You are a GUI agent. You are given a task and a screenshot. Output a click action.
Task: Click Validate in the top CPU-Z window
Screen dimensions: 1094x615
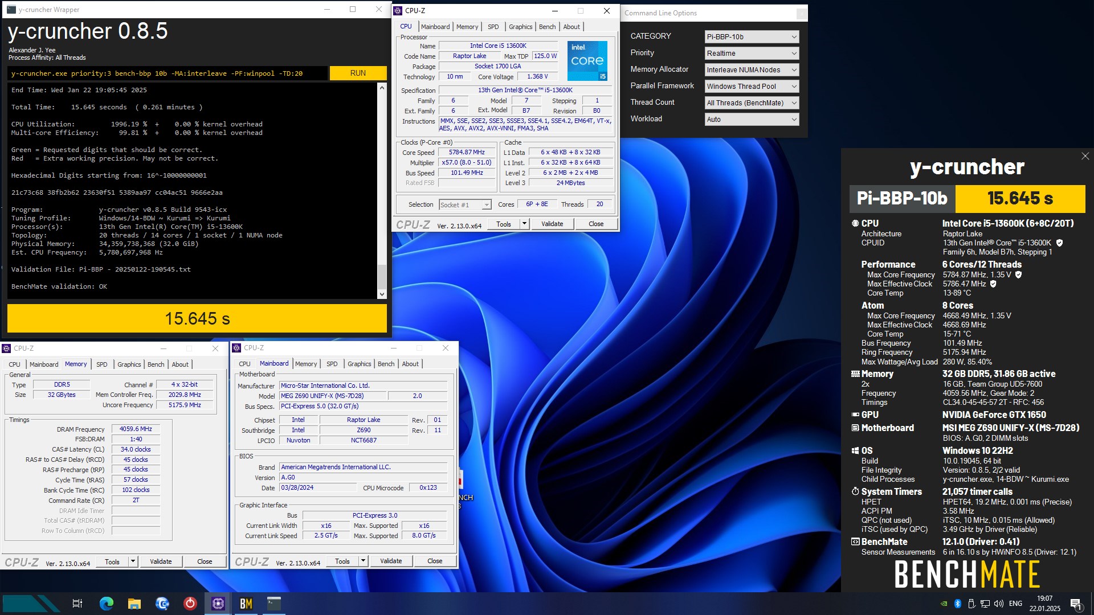coord(552,224)
